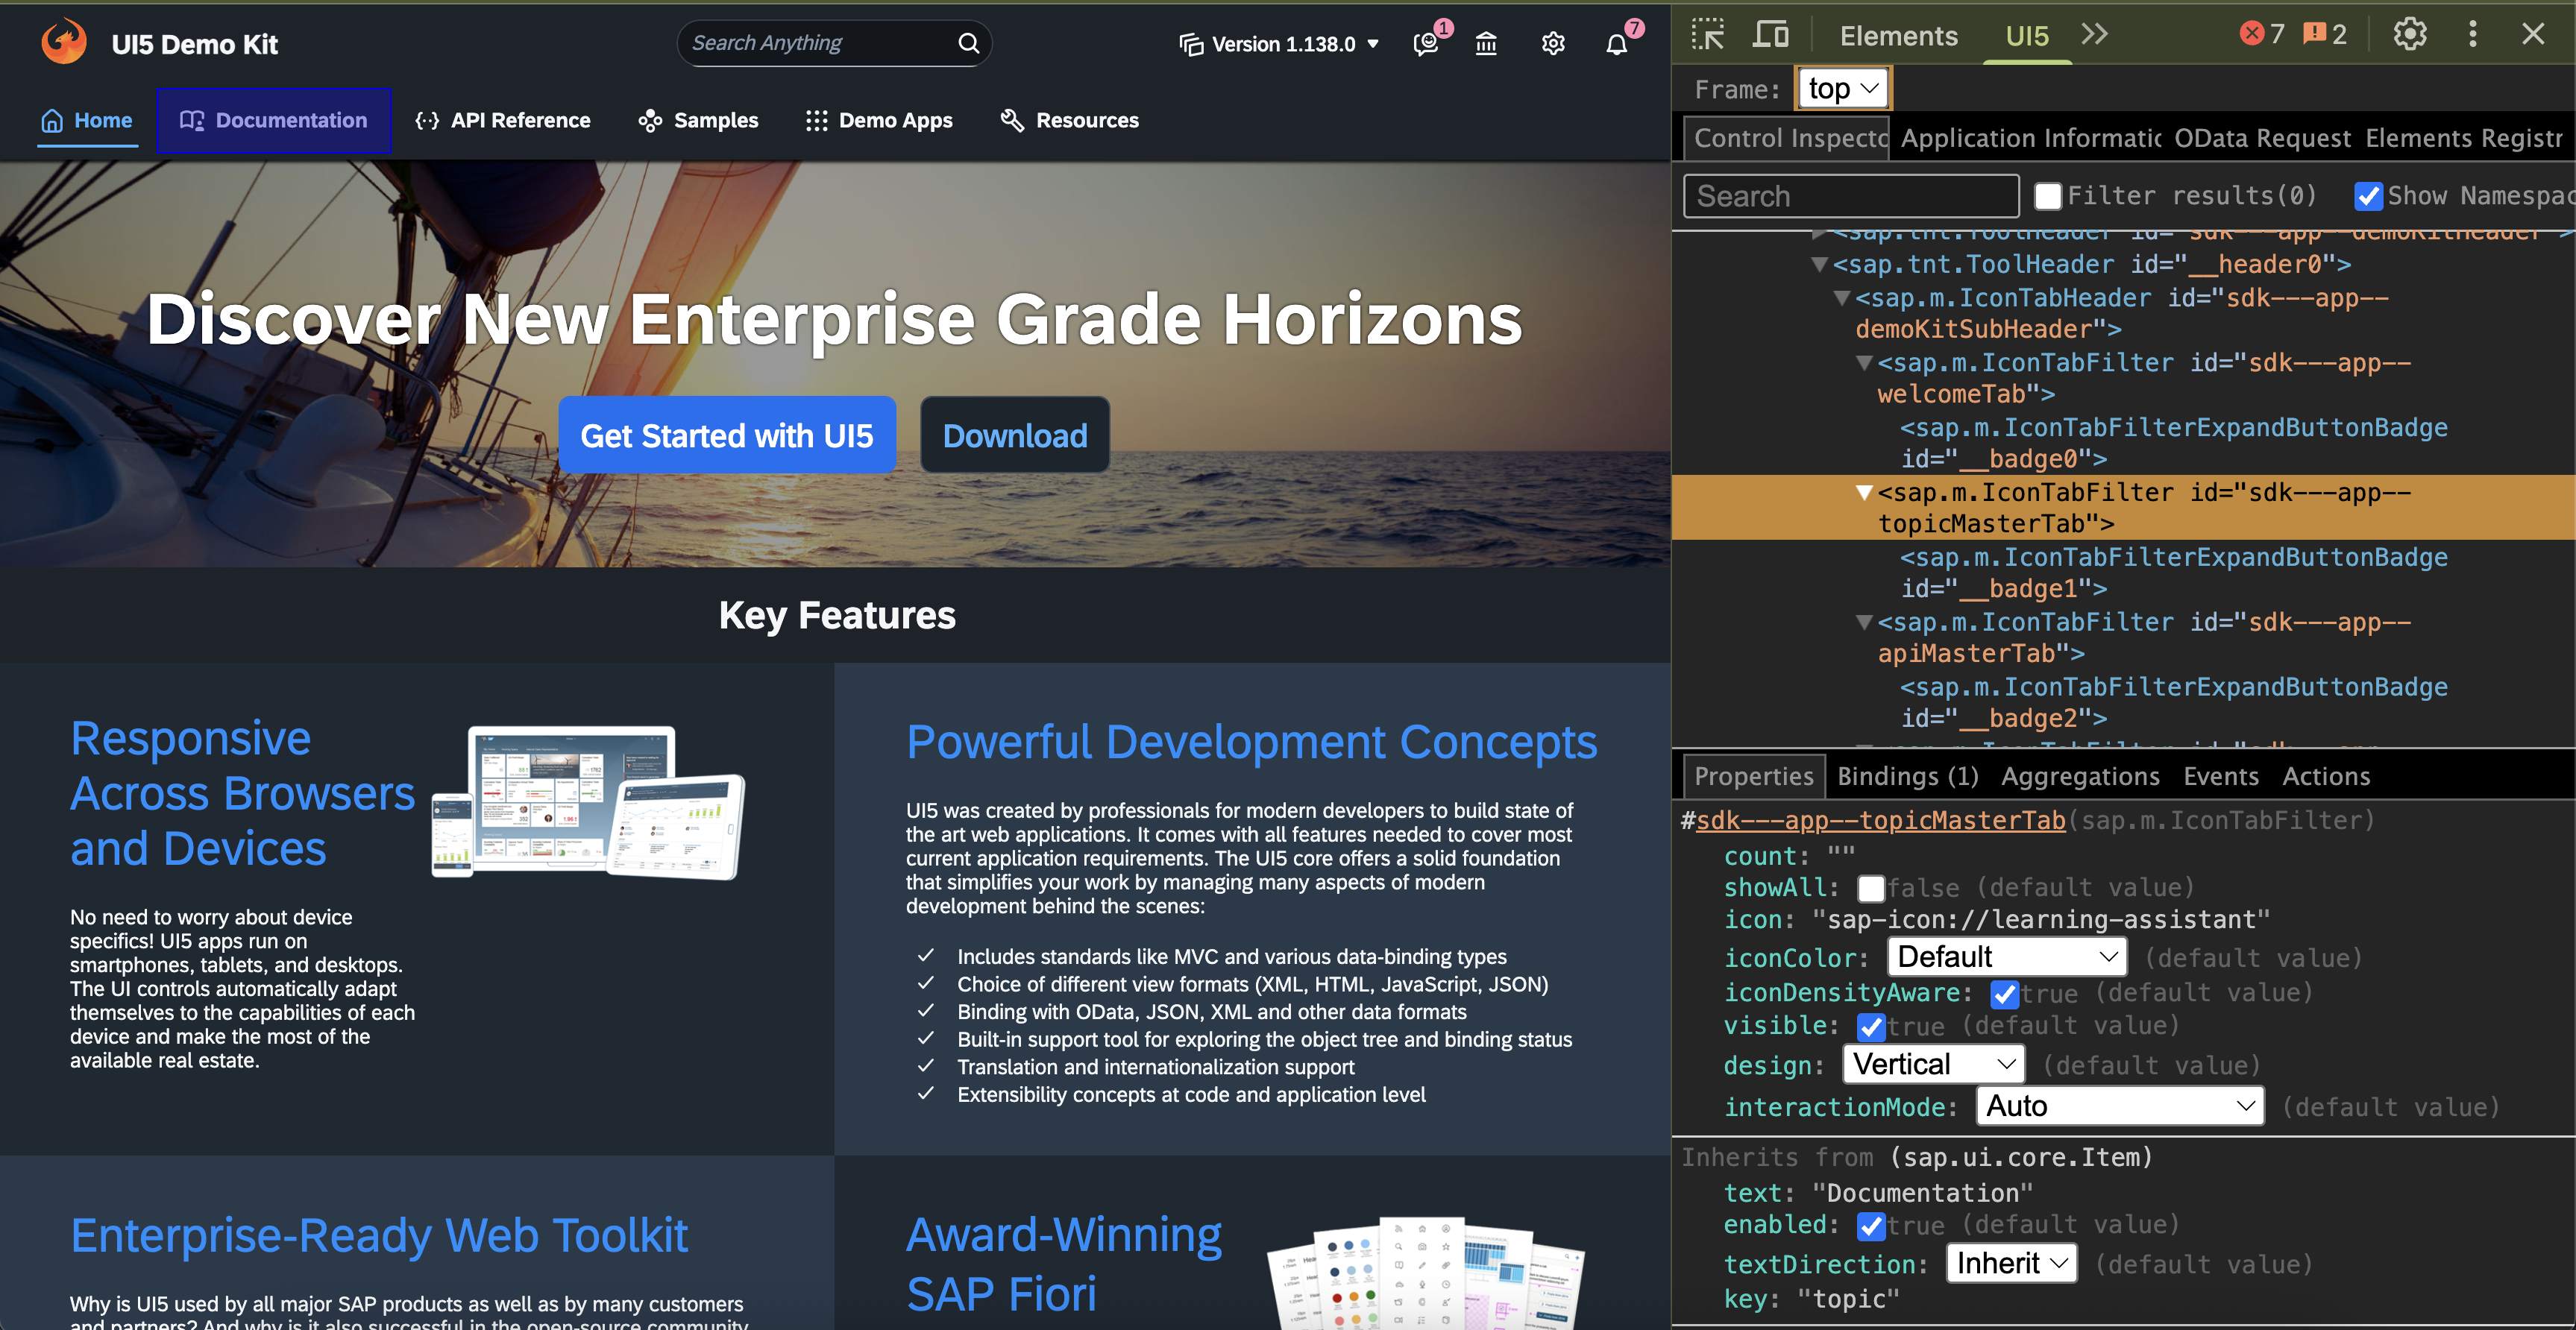Open the OData Request tab
This screenshot has height=1330, width=2576.
pos(2262,138)
